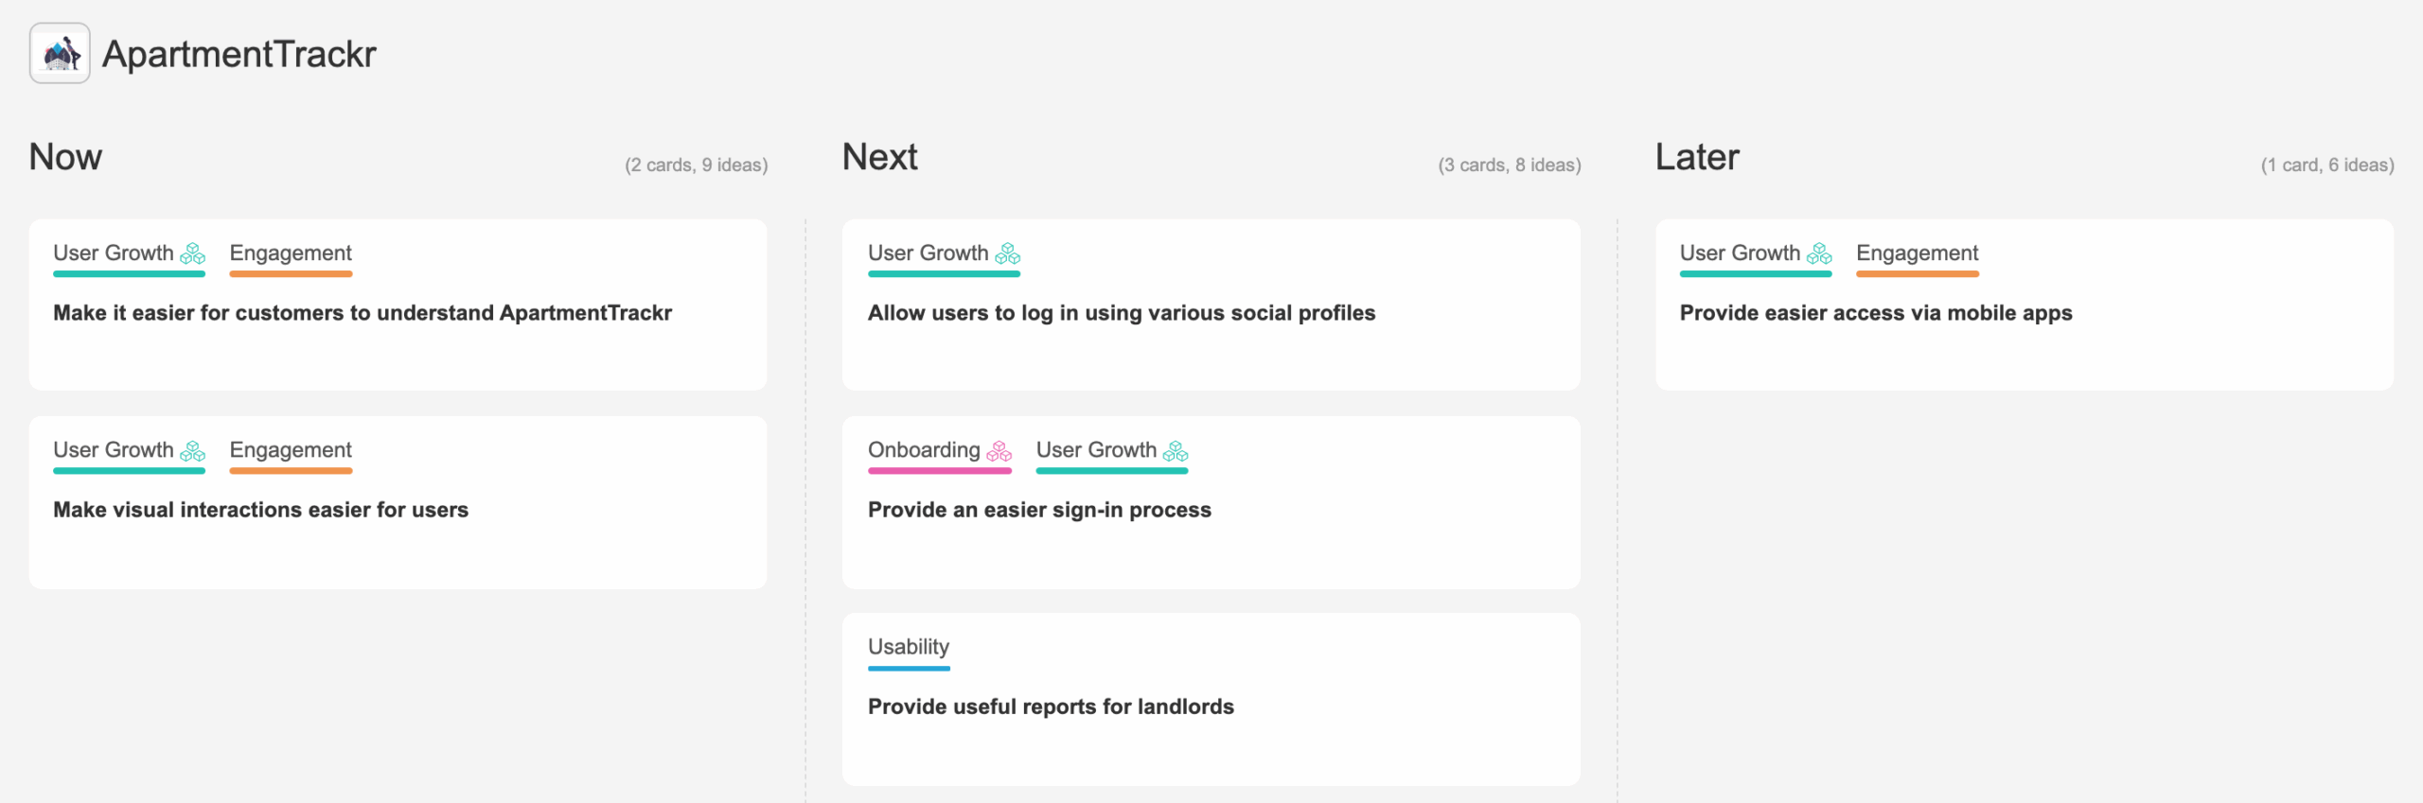Screen dimensions: 2423x803
Task: Click the '3 cards, 8 ideas' count
Action: [1510, 166]
